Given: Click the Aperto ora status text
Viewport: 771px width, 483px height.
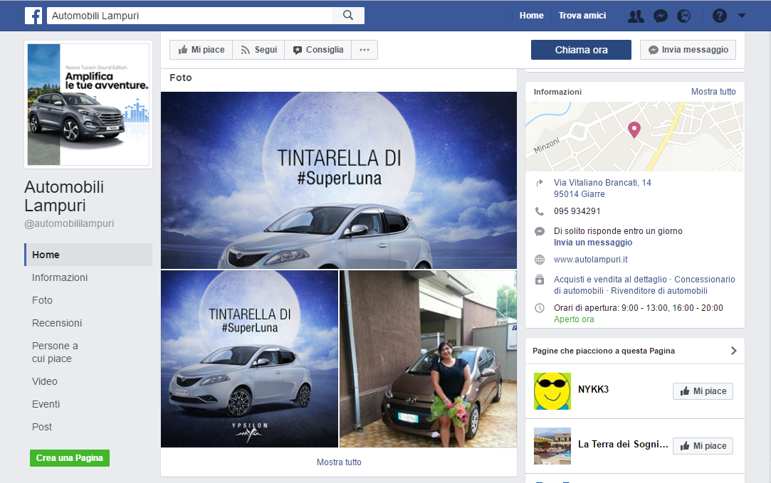Looking at the screenshot, I should 574,319.
